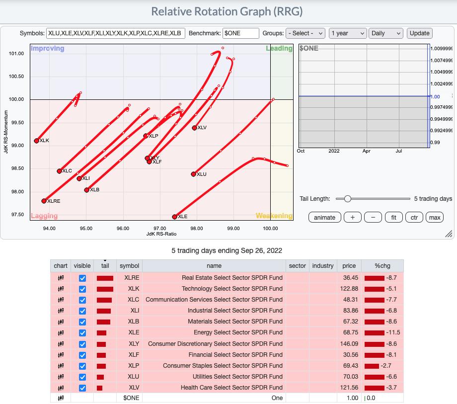Click the XLV point on the graph

point(194,128)
